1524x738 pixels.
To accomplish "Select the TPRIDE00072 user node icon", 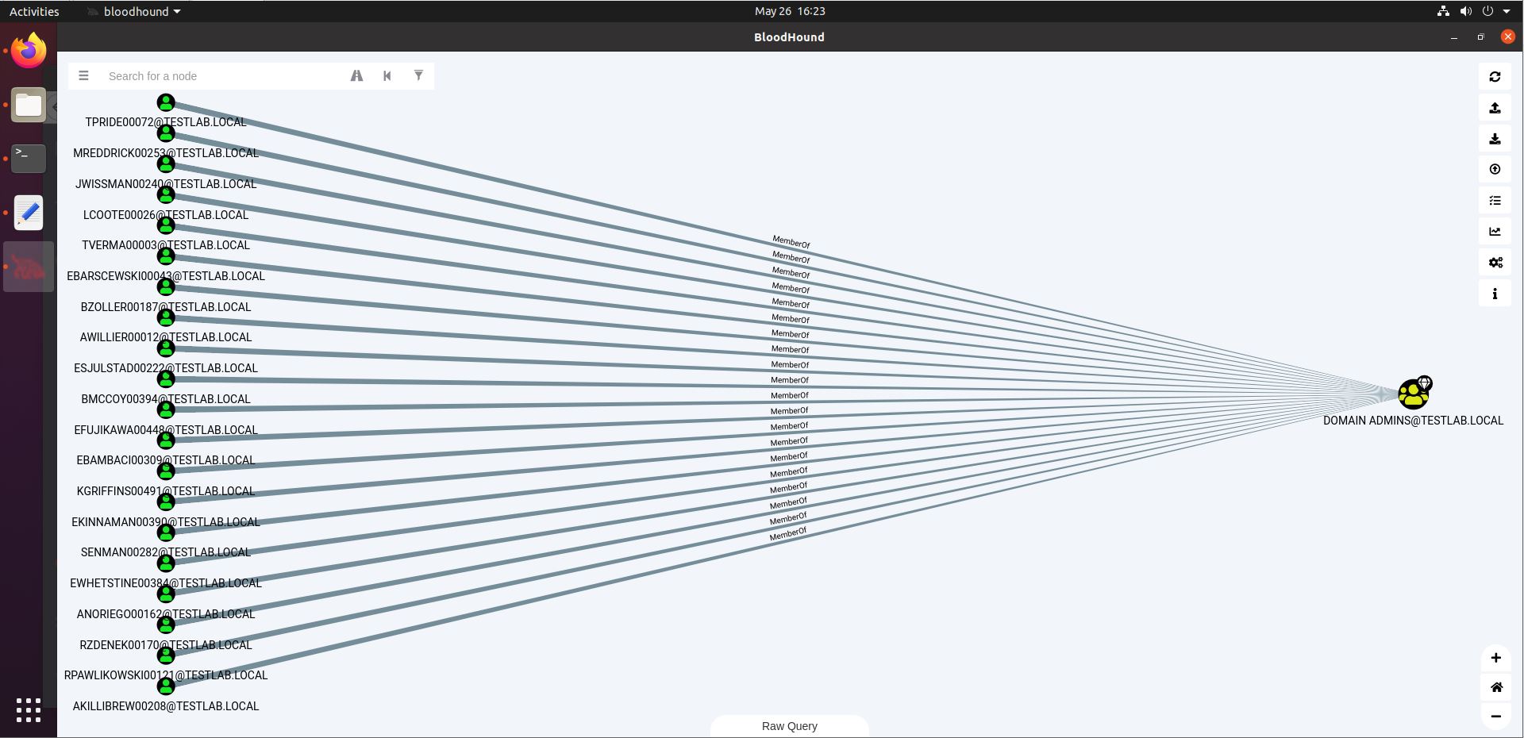I will [166, 102].
